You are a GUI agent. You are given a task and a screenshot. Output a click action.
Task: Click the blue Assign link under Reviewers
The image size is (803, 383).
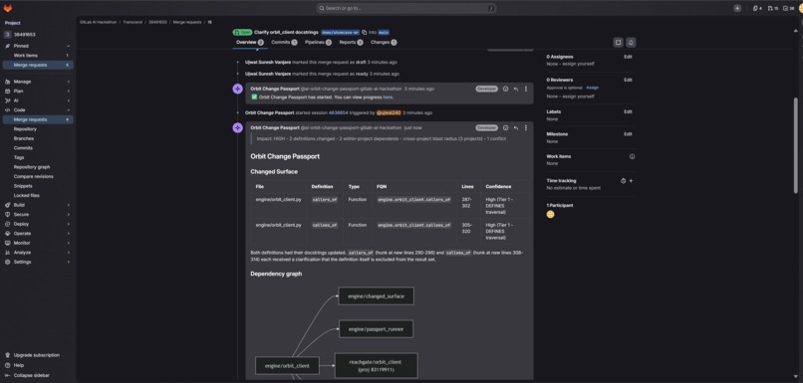[592, 88]
